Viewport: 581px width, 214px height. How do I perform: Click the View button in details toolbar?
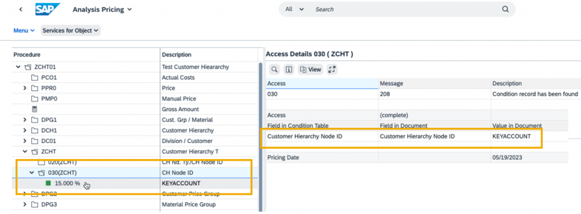pyautogui.click(x=310, y=69)
